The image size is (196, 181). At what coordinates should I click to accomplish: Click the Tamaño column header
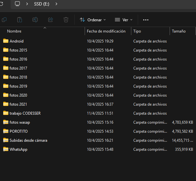179,31
